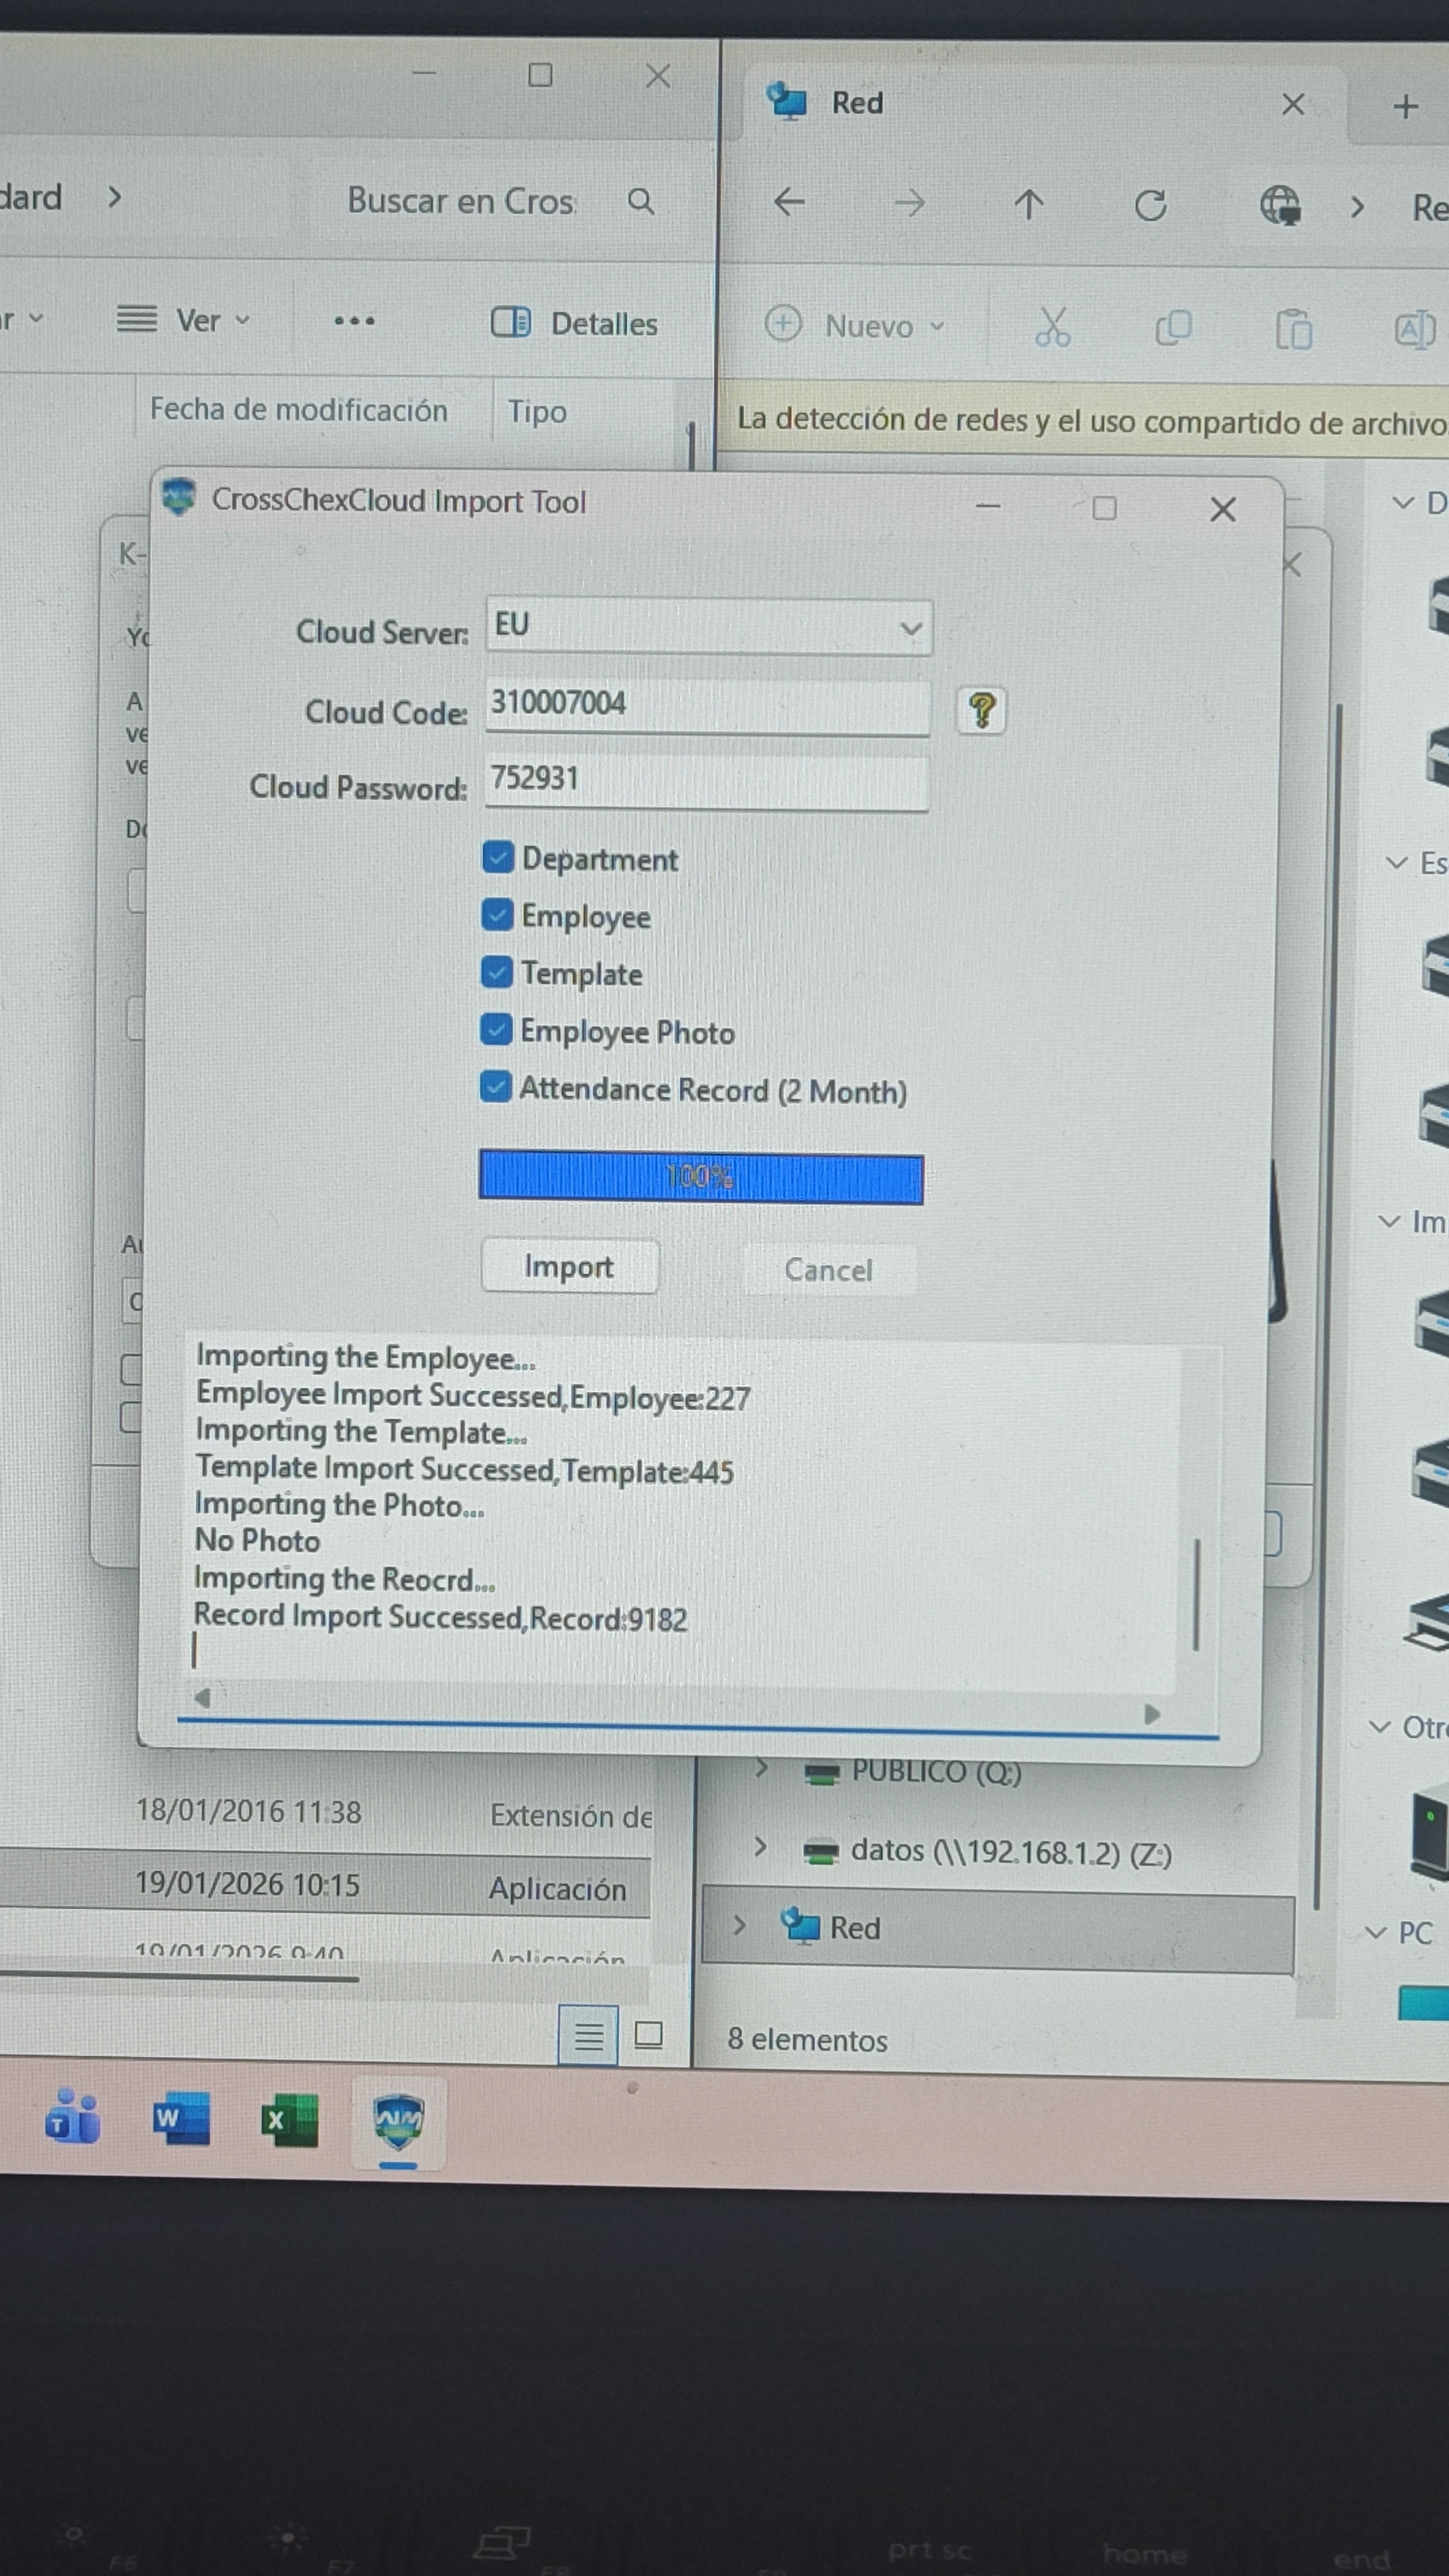Image resolution: width=1449 pixels, height=2576 pixels.
Task: Collapse the 'Im' group in Red window
Action: tap(1389, 1221)
